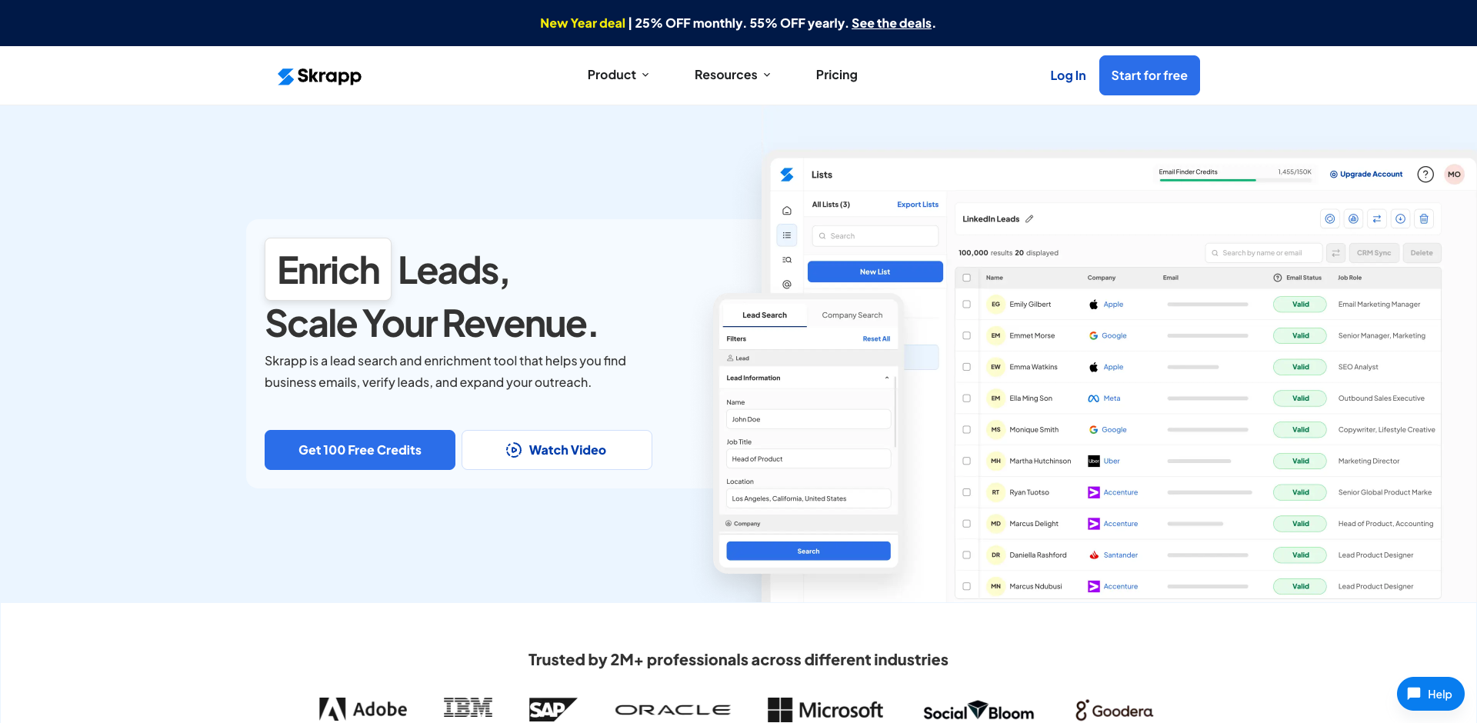Click Valid status badge for Marcus Ndubusi

(1300, 587)
